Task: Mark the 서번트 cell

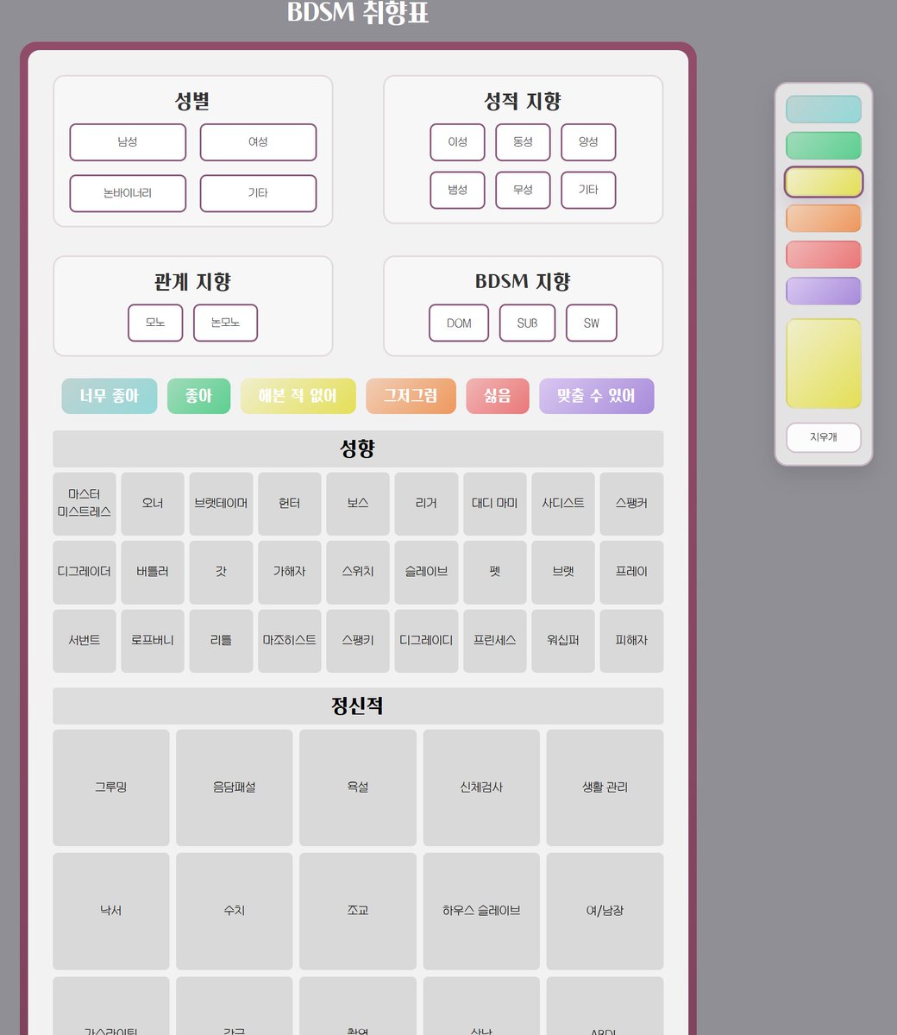Action: point(85,641)
